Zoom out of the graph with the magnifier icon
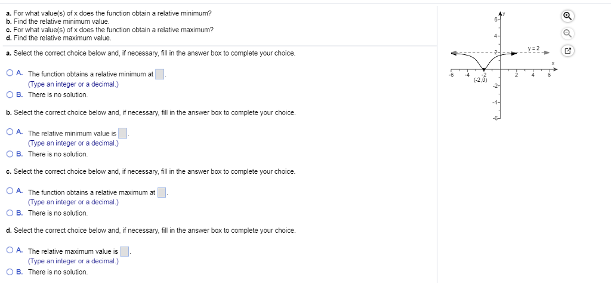Image resolution: width=611 pixels, height=283 pixels. 568,33
